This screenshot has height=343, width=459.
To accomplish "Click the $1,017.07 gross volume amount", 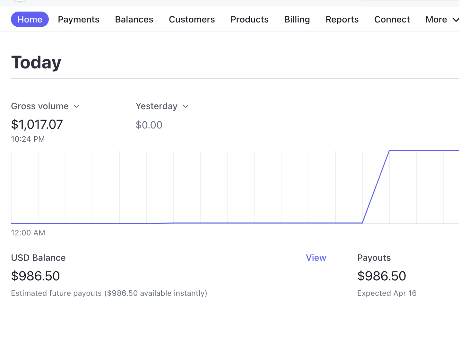I will pos(37,125).
